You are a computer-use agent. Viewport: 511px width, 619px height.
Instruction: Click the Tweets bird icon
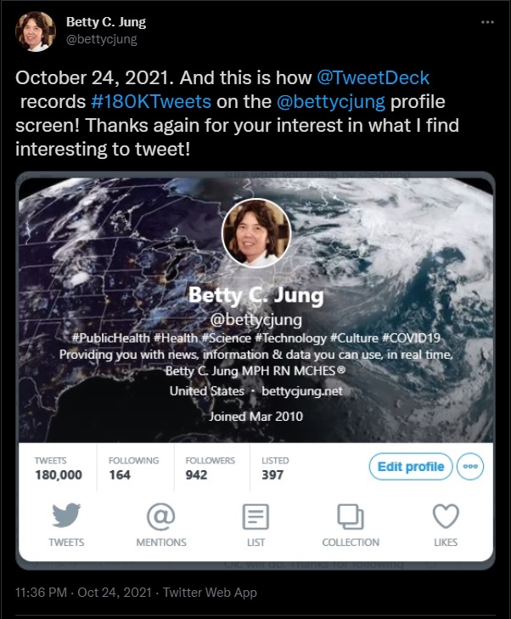point(66,516)
